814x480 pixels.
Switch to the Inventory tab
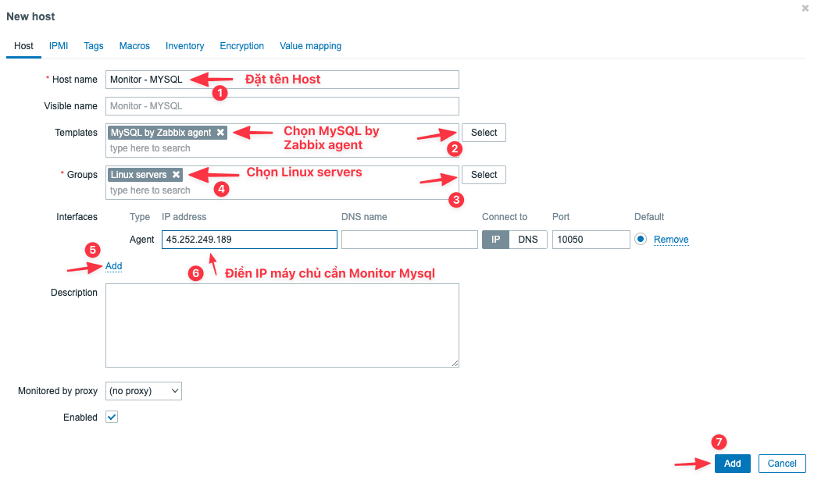pos(184,46)
